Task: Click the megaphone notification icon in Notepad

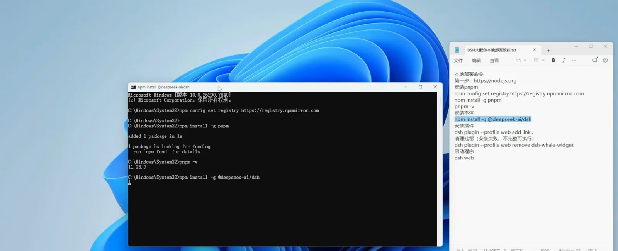Action: (595, 60)
